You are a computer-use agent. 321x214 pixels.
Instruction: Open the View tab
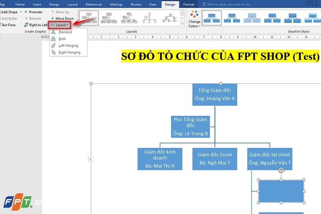click(x=153, y=4)
